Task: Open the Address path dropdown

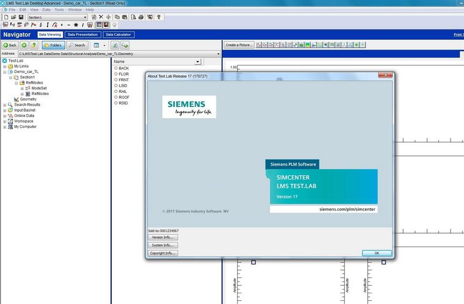Action: tap(218, 54)
